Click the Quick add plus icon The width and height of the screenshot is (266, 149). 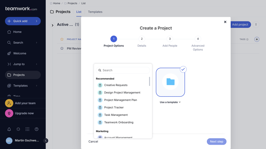[9, 21]
